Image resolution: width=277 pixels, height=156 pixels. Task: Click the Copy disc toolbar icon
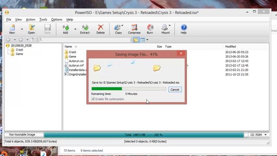click(x=118, y=29)
